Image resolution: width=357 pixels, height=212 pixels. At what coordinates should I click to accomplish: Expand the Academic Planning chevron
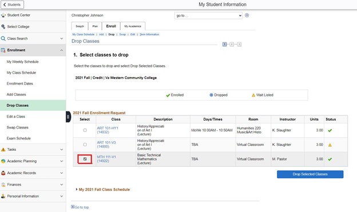[61, 161]
